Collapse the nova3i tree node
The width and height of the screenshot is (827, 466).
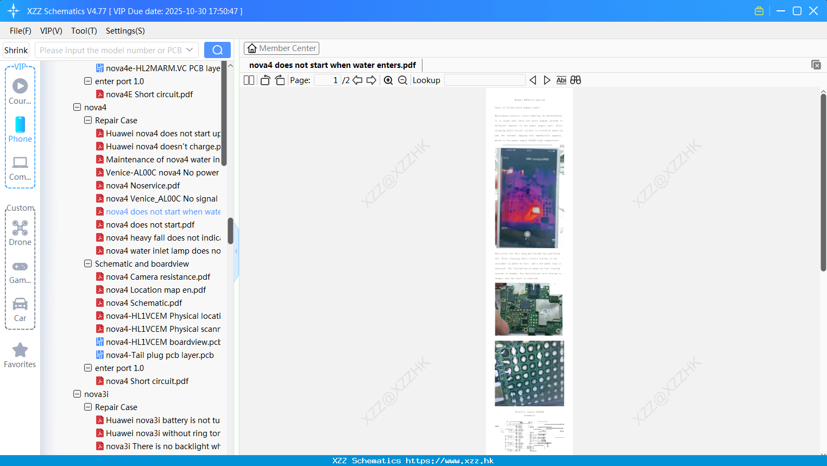77,394
